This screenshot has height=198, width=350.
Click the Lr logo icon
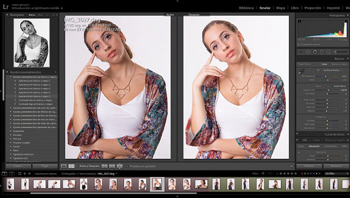(x=6, y=7)
